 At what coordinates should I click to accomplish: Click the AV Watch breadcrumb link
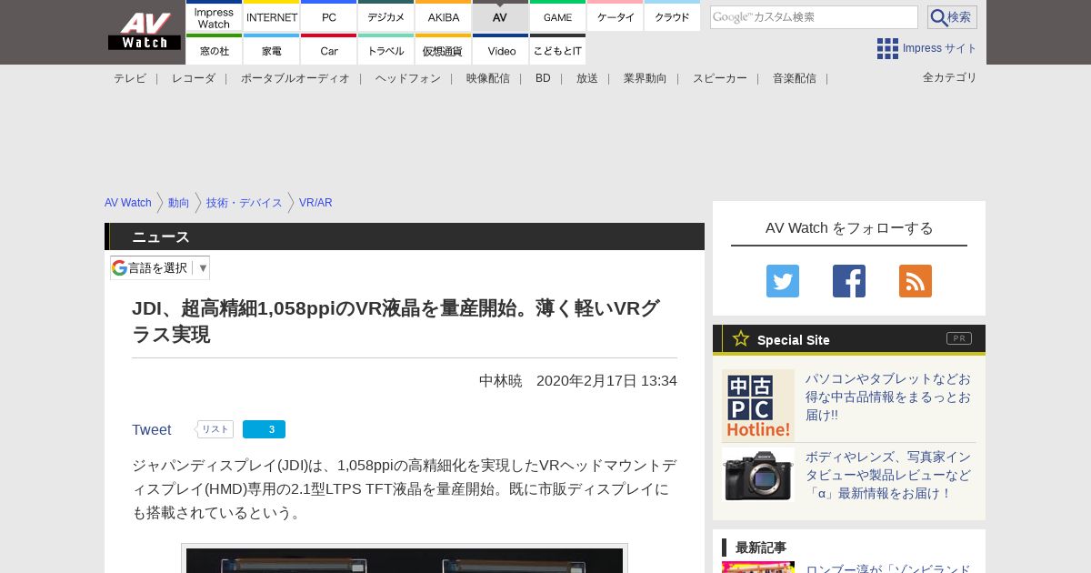click(x=128, y=203)
